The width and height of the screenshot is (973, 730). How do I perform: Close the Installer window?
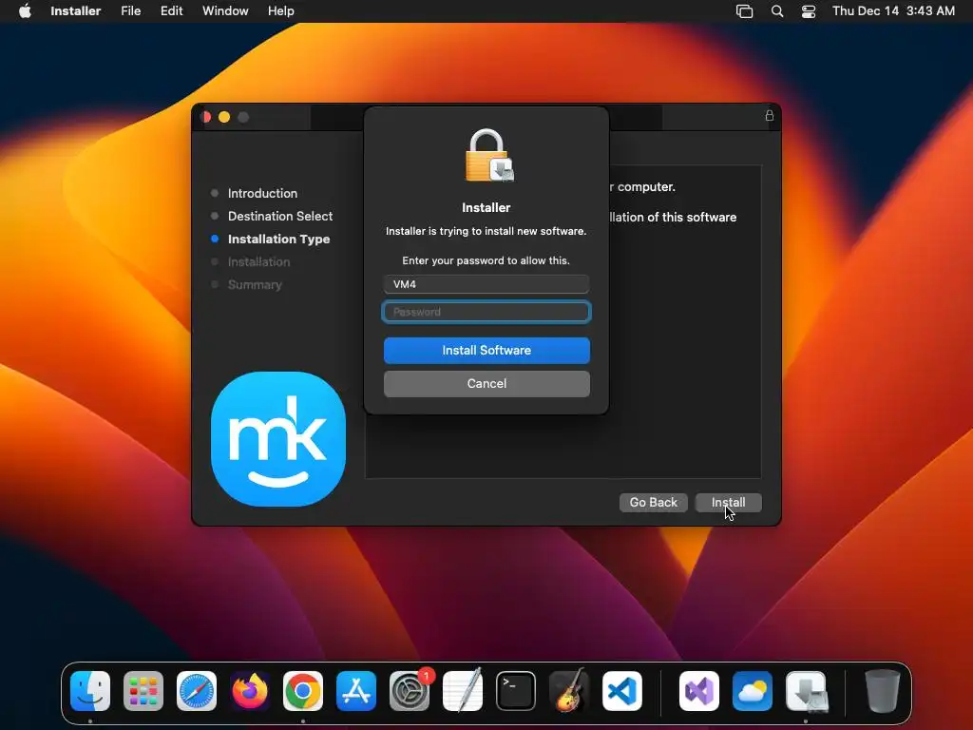tap(206, 117)
